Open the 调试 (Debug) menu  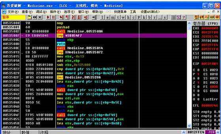(41, 12)
